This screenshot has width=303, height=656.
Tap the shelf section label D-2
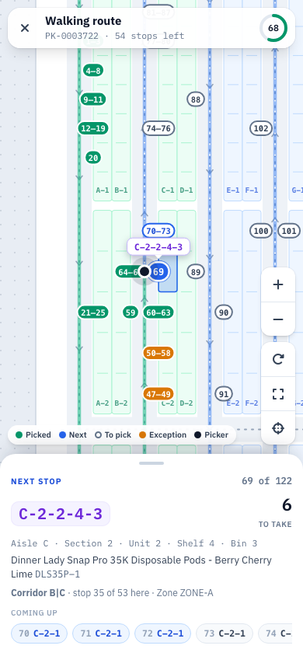186,403
